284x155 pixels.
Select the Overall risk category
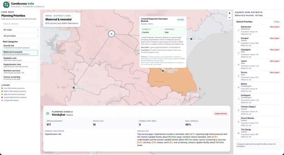(x=20, y=47)
